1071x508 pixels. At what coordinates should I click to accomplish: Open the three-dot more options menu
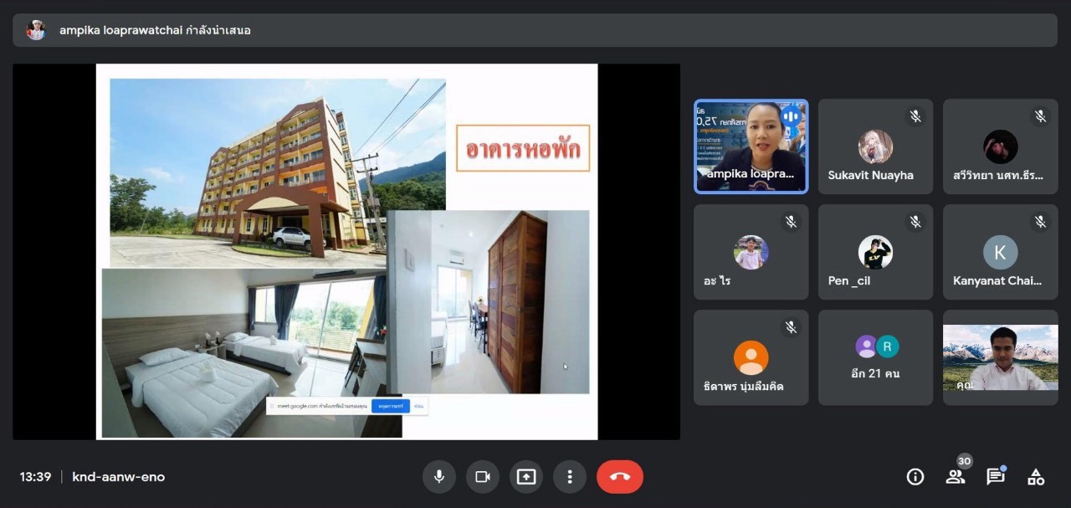(x=569, y=477)
